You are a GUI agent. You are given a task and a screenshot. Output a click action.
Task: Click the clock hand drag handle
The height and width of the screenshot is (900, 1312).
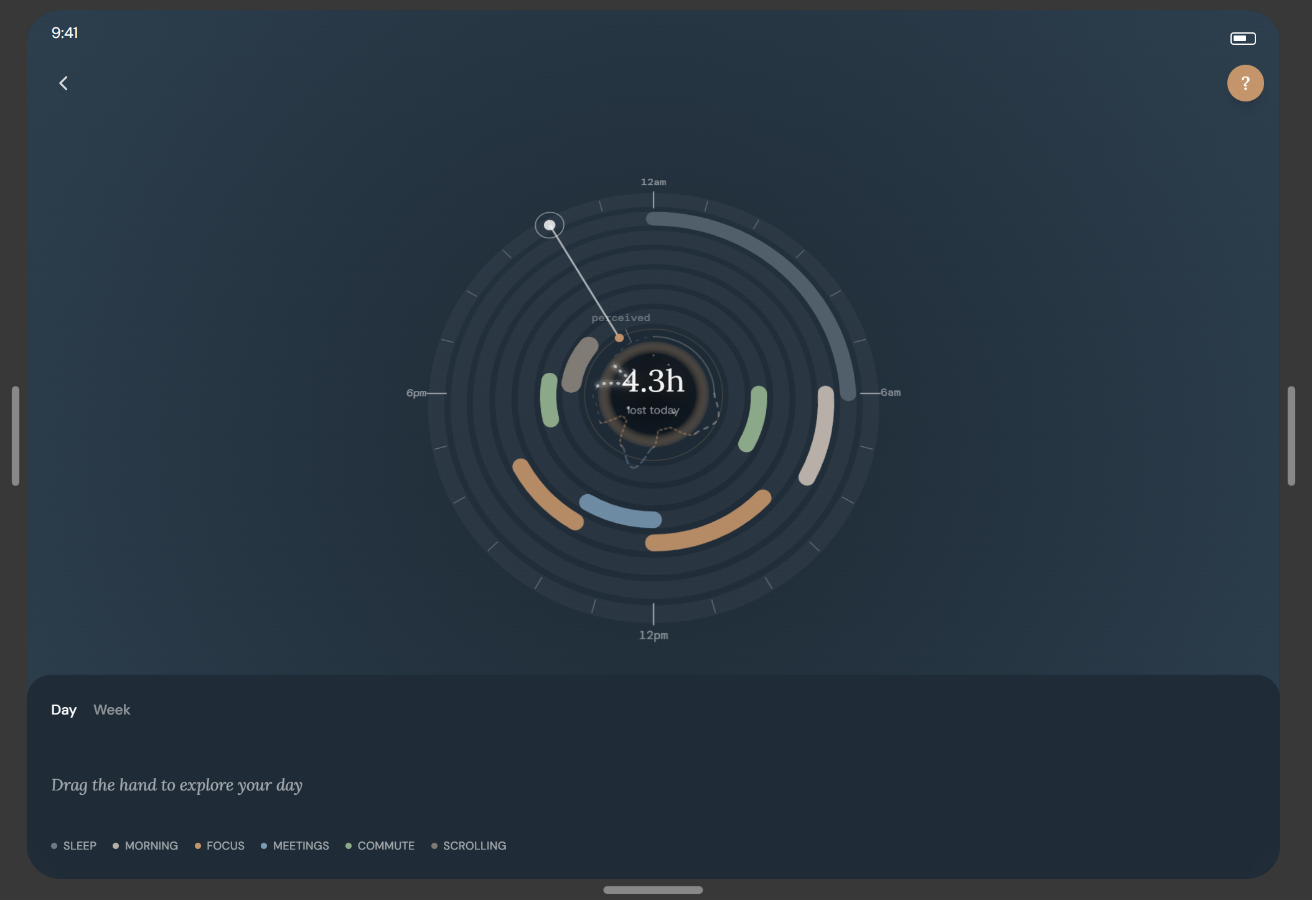(x=550, y=225)
